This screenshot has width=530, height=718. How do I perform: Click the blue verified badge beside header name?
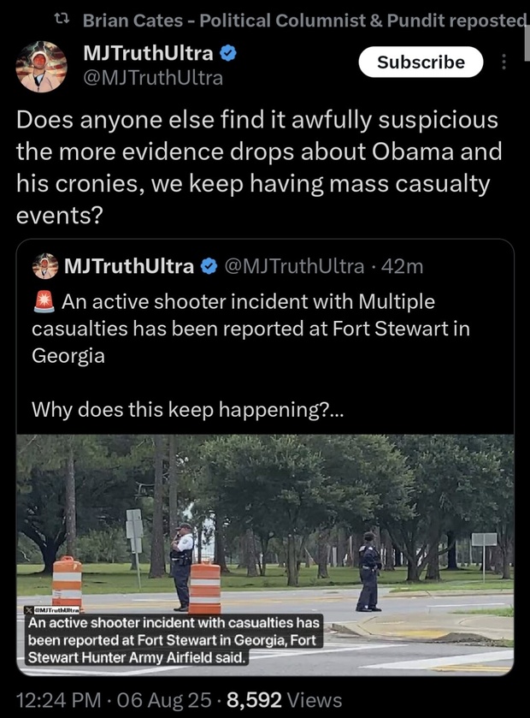pos(228,54)
